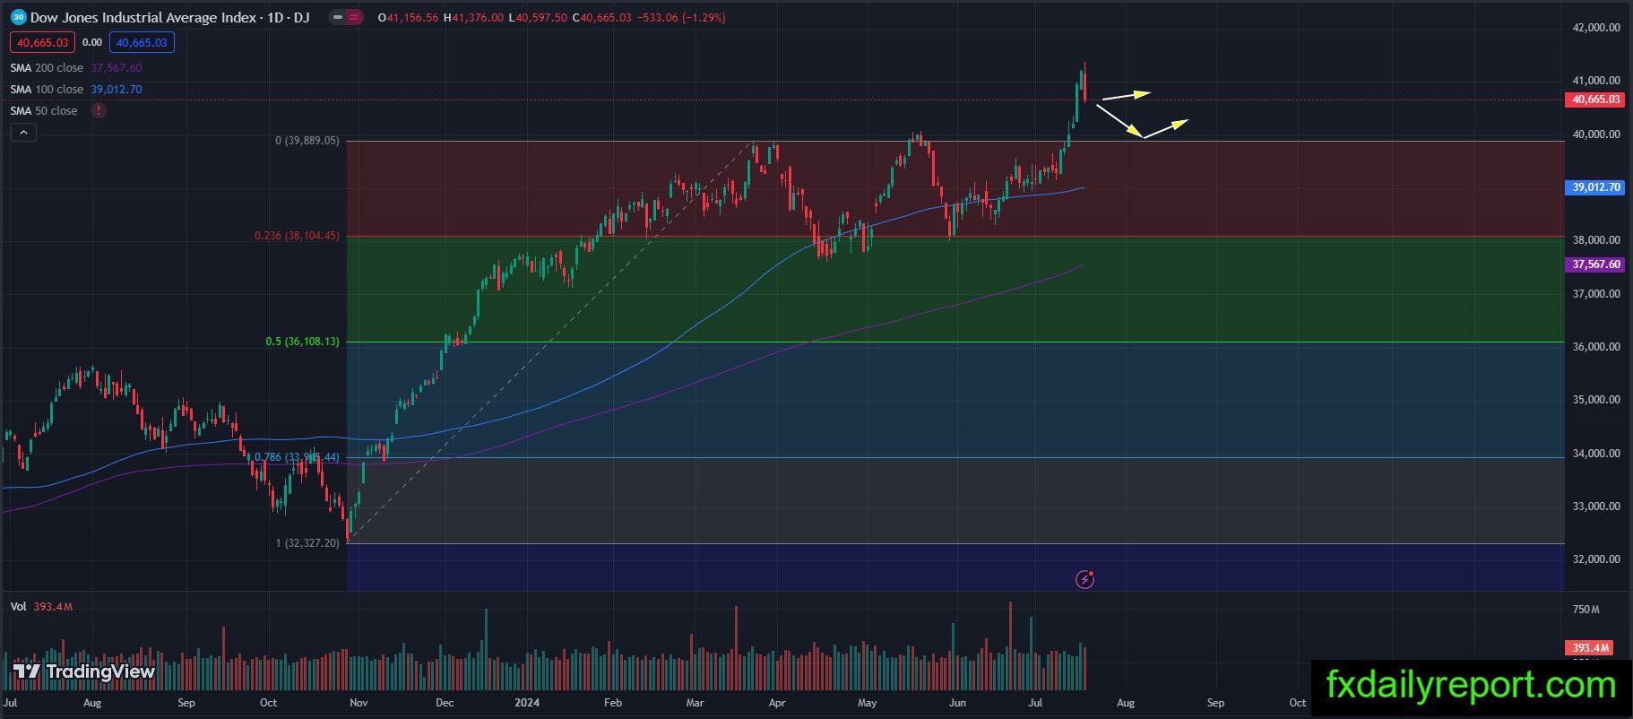Click the 37,000.00 price axis label
This screenshot has width=1633, height=719.
pyautogui.click(x=1596, y=294)
